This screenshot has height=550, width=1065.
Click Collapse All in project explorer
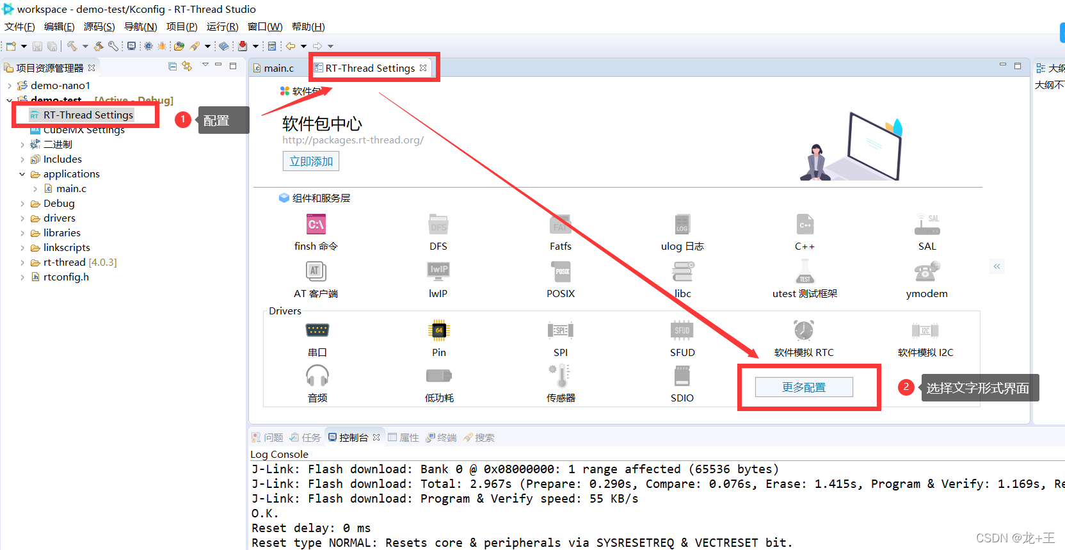[172, 66]
